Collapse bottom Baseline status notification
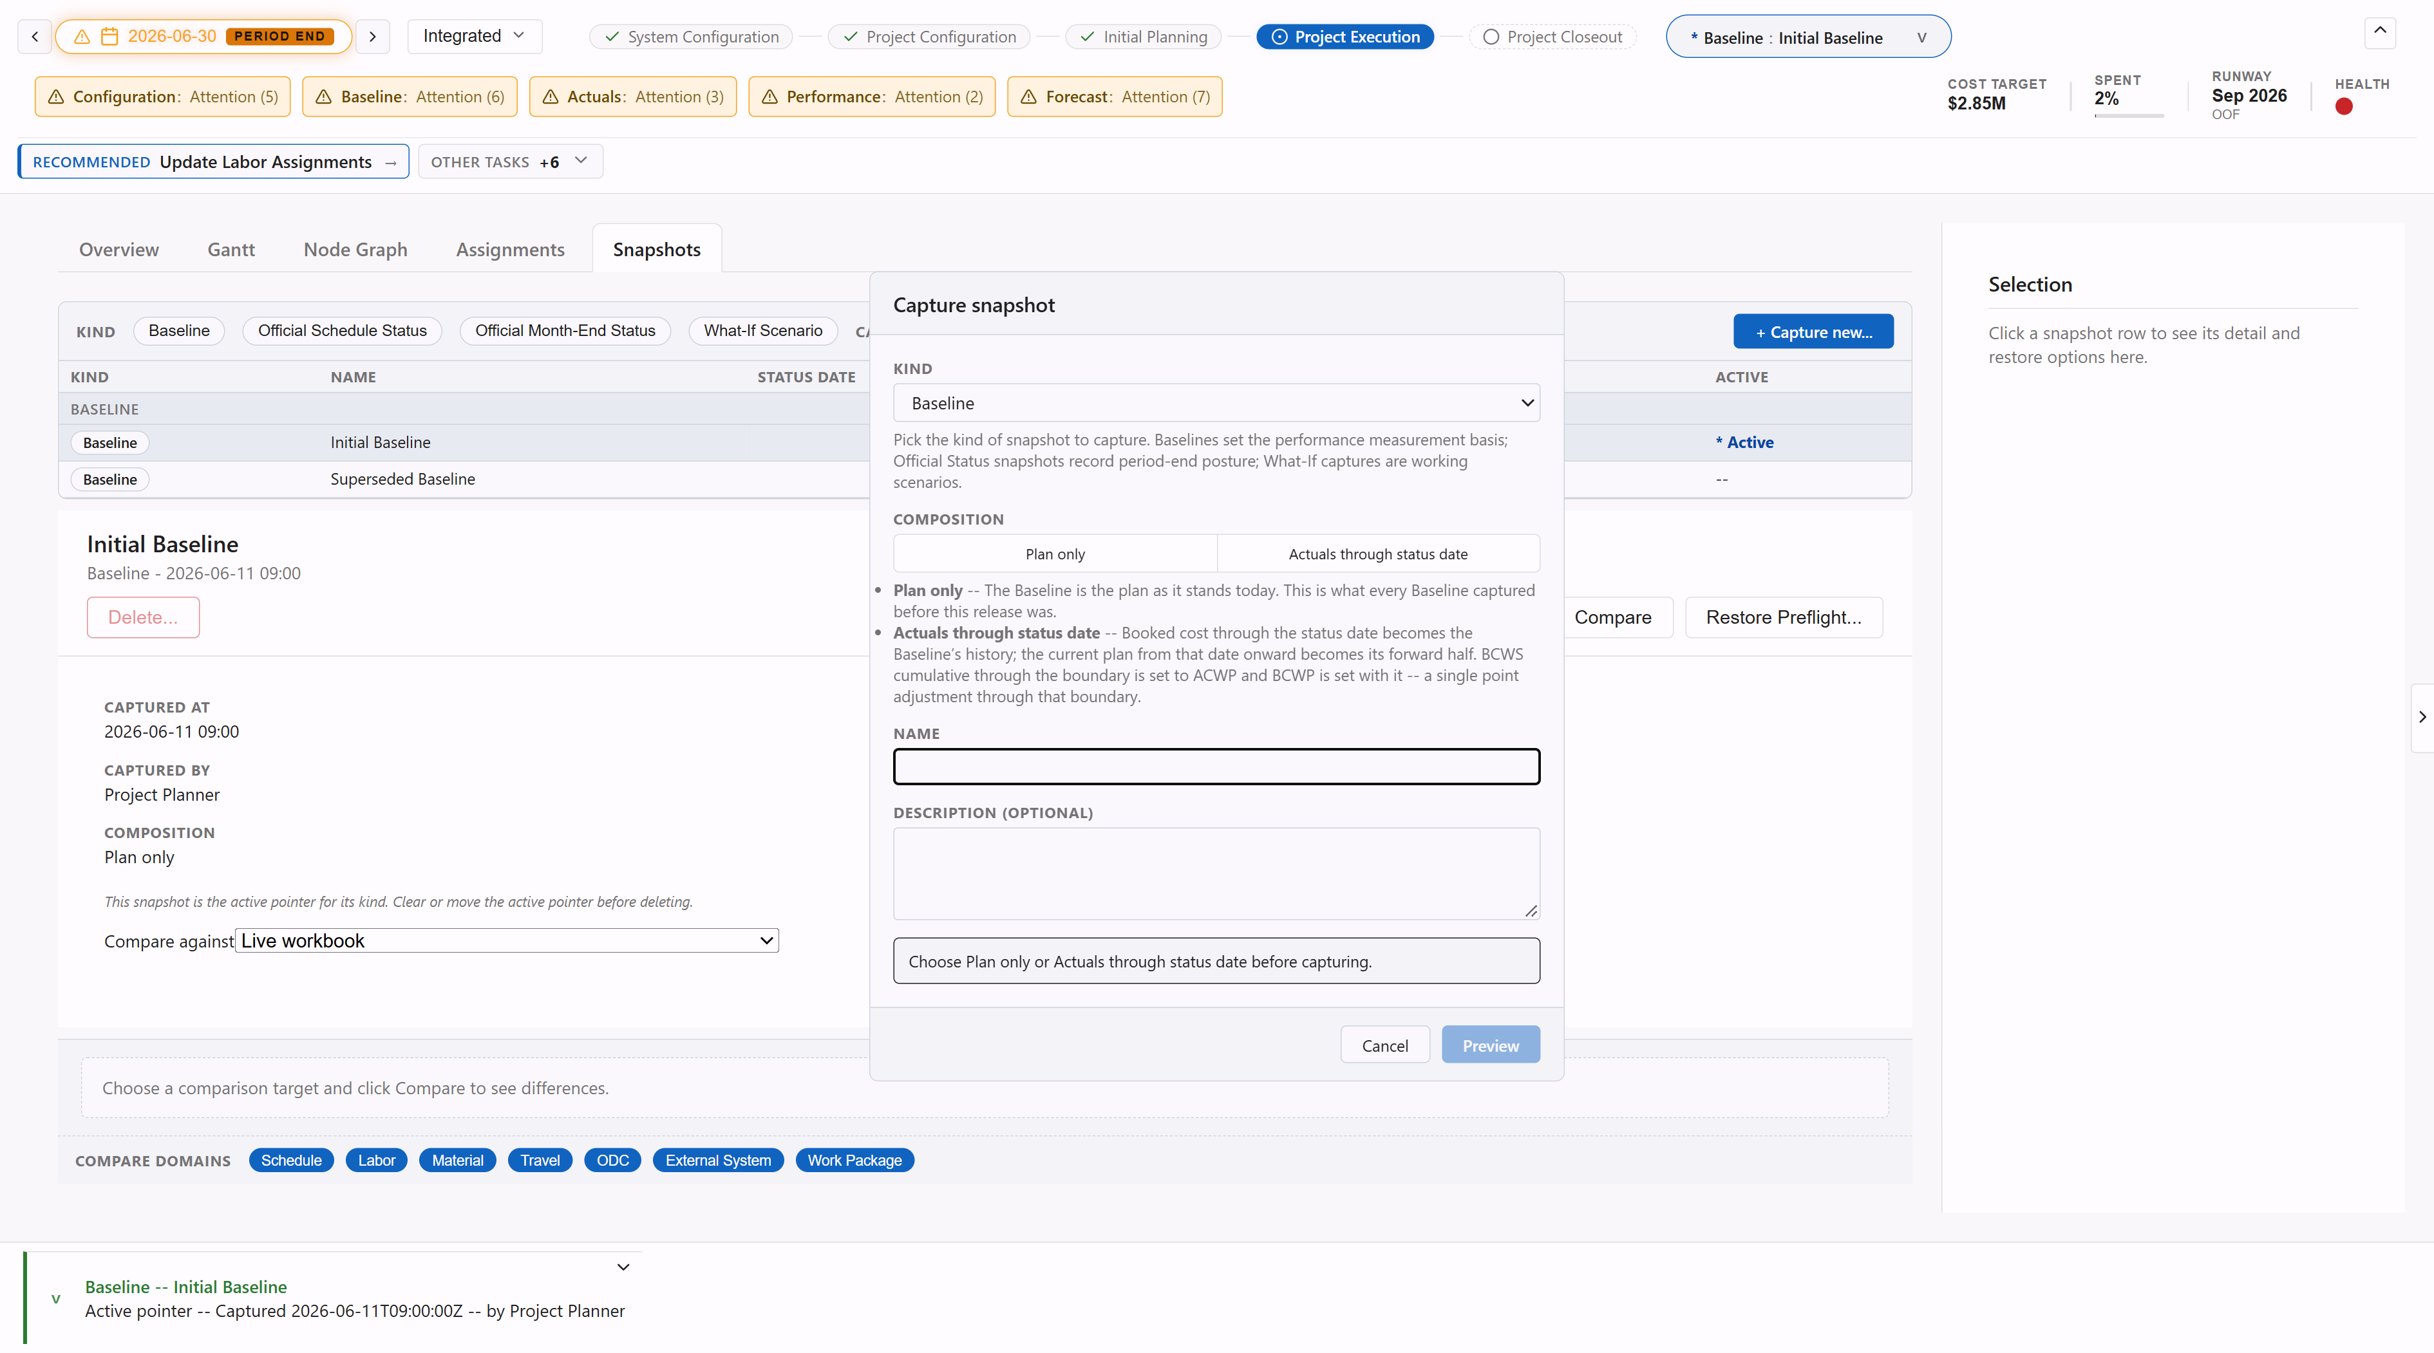 623,1267
